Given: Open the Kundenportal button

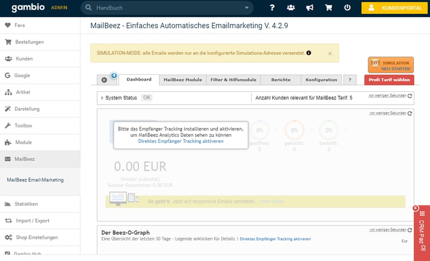Looking at the screenshot, I should (395, 8).
